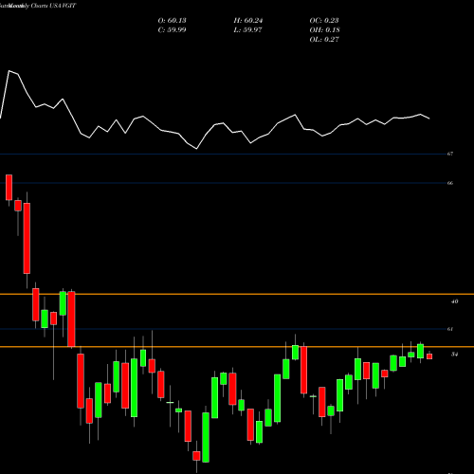Click the '67' price axis label
This screenshot has width=474, height=474.
click(x=450, y=154)
